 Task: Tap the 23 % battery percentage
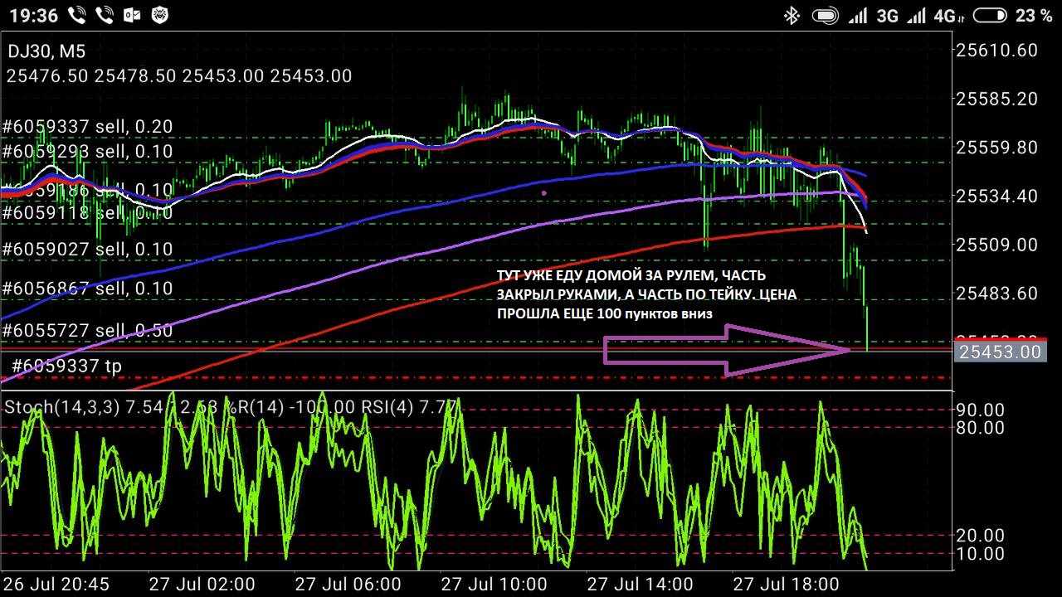coord(1033,16)
